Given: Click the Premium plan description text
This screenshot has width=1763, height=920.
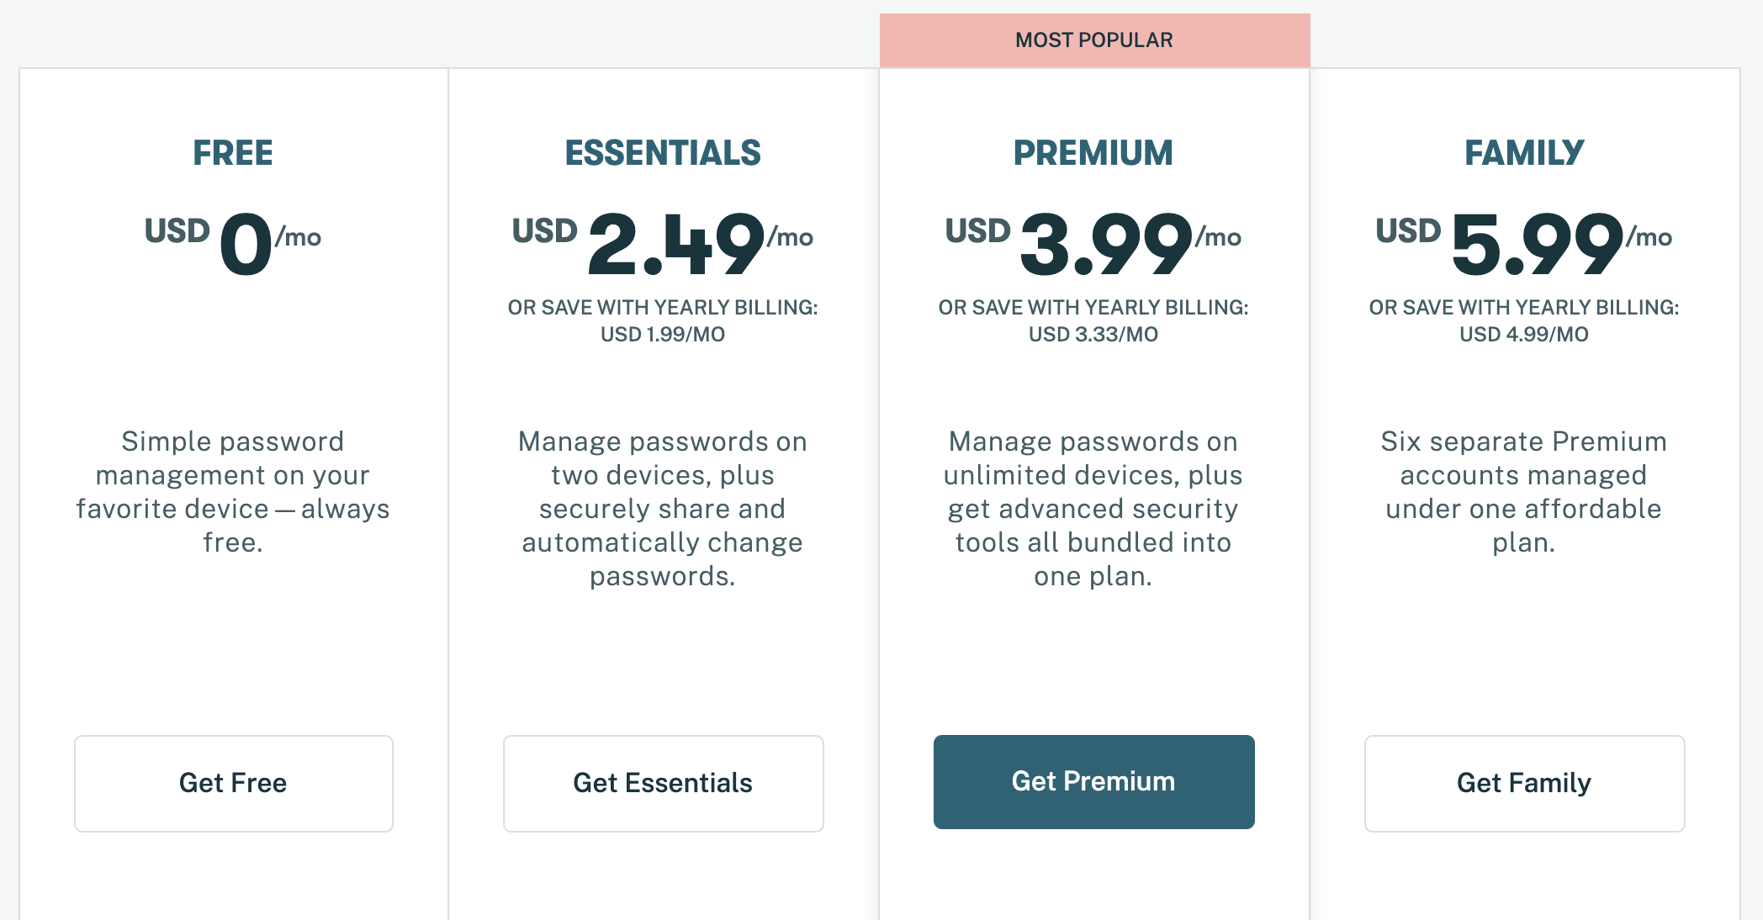Looking at the screenshot, I should [x=1093, y=508].
